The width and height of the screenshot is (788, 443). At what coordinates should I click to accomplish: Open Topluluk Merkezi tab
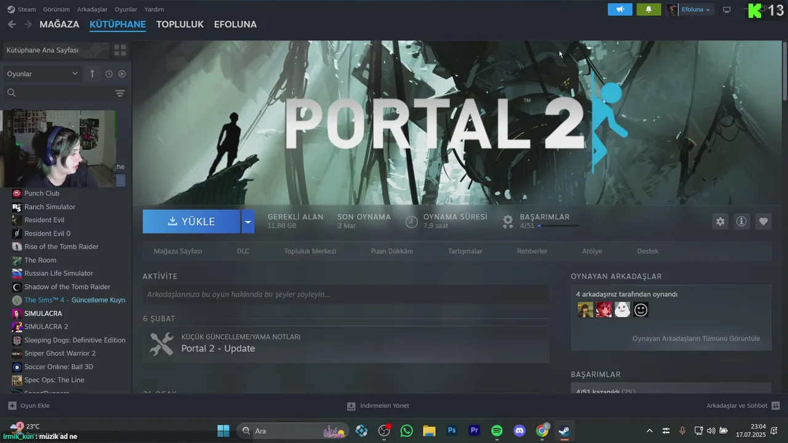pos(310,251)
